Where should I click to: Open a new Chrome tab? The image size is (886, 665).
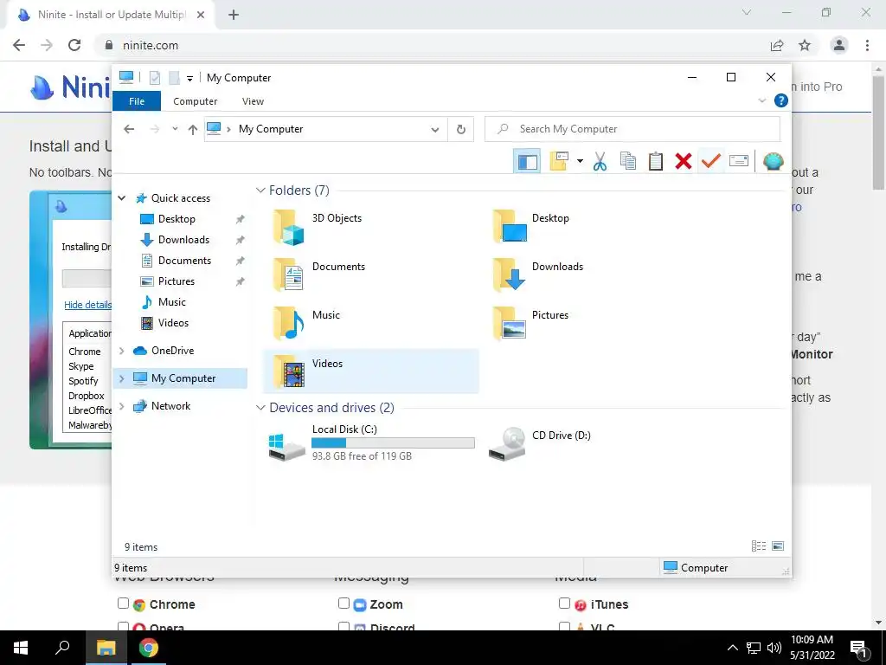(x=234, y=16)
